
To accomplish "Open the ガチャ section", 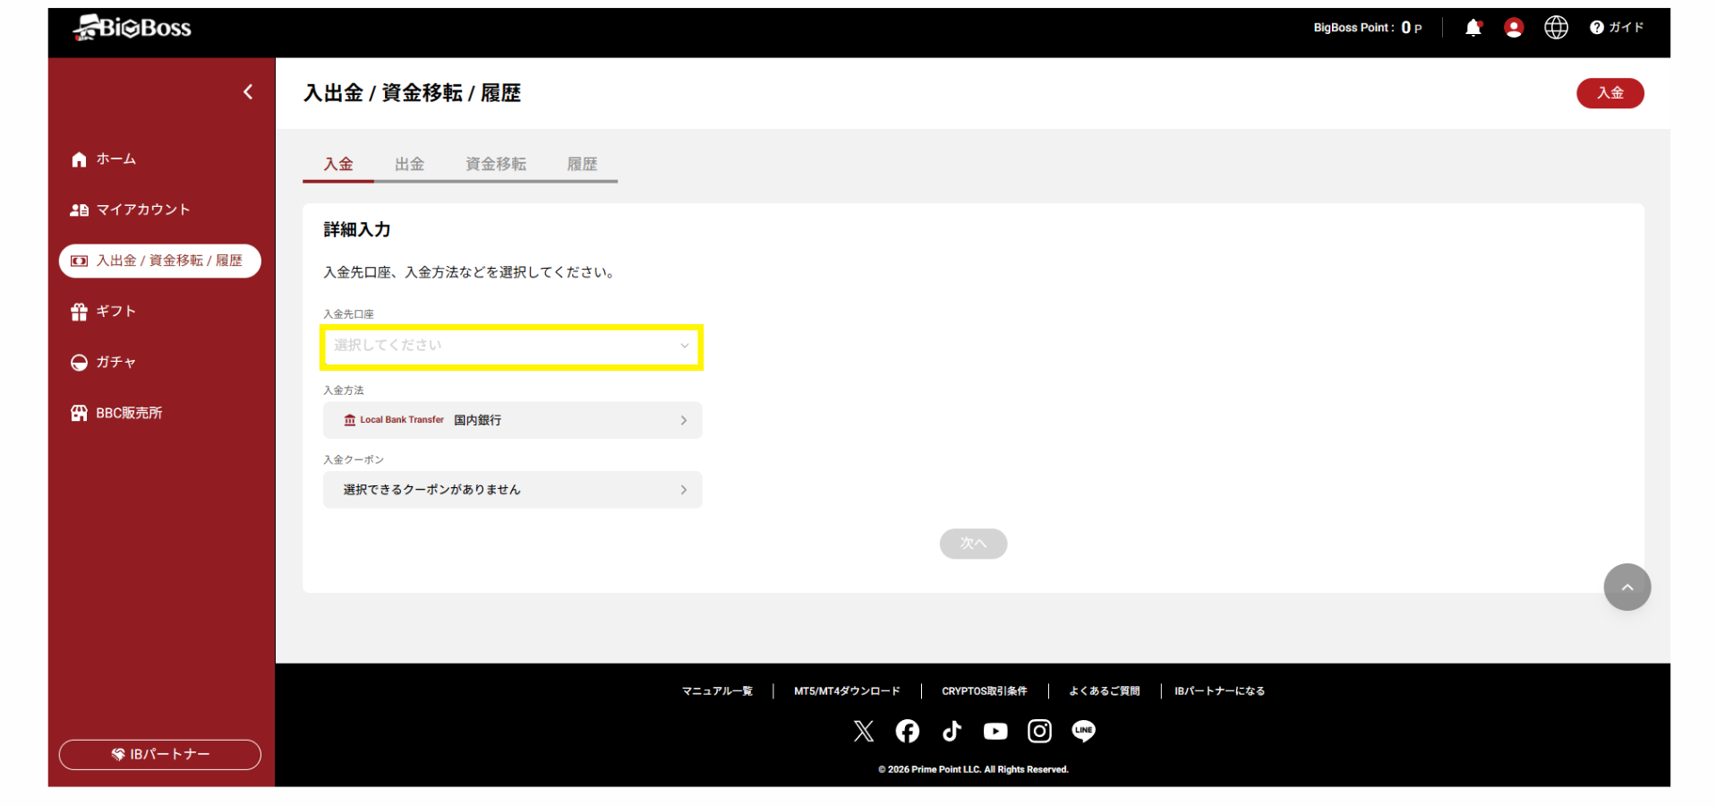I will 115,362.
